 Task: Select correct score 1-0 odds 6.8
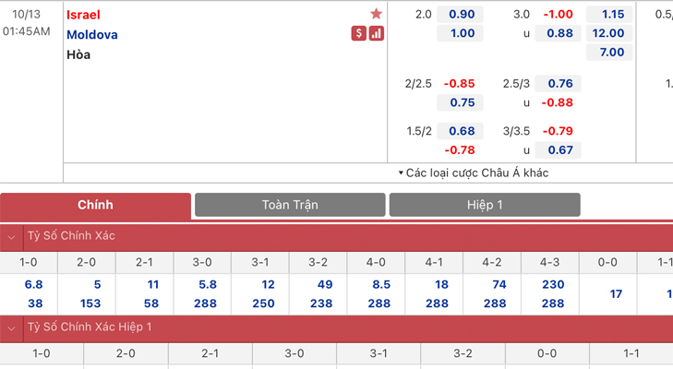pos(34,285)
